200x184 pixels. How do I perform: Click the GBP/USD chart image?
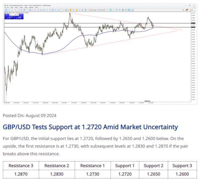pyautogui.click(x=100, y=54)
